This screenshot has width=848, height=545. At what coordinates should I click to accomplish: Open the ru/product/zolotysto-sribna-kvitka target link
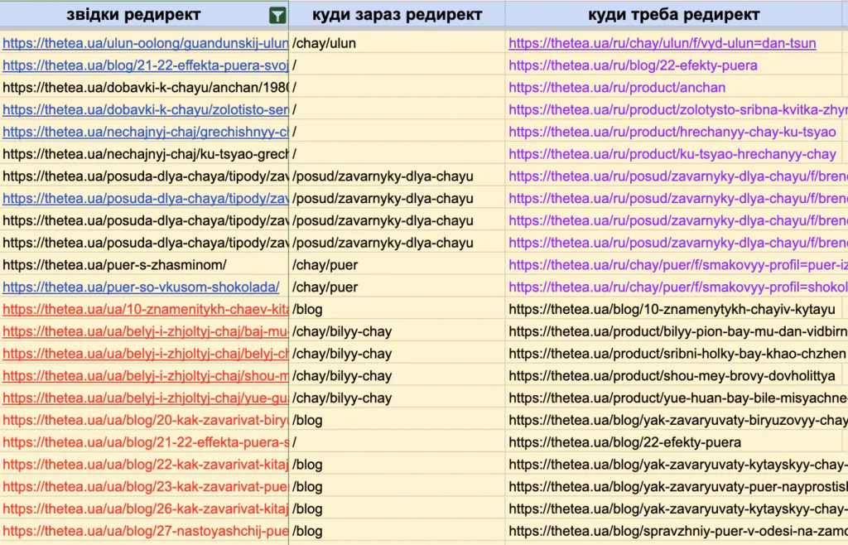pos(678,110)
